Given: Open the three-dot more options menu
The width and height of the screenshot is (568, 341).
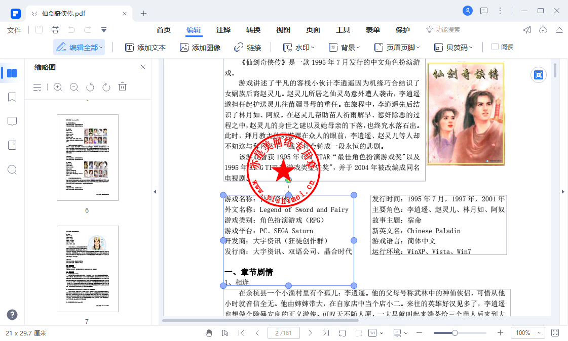Looking at the screenshot, I should point(500,11).
